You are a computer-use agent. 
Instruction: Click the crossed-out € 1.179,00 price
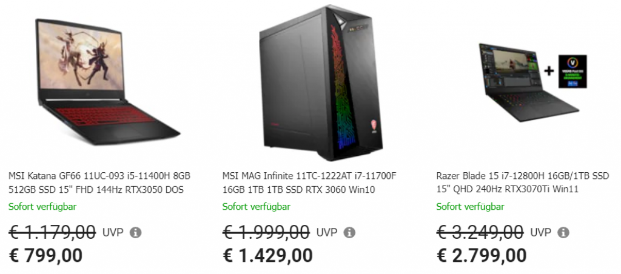[52, 232]
